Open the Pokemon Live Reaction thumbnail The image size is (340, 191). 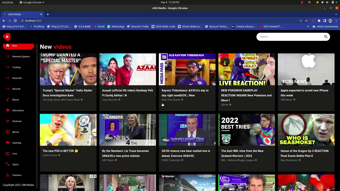(x=246, y=69)
